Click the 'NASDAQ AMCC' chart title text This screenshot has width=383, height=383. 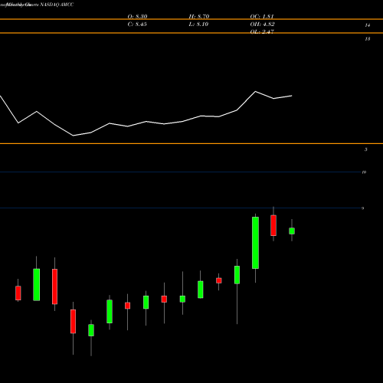coord(57,5)
